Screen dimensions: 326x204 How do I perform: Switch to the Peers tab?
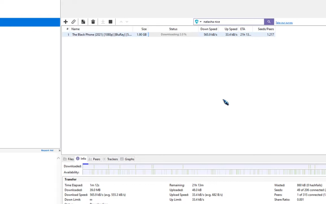(94, 159)
